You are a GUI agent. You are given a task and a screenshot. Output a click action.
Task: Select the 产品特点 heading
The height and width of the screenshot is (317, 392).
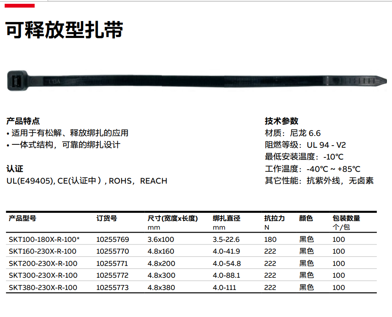click(x=23, y=121)
